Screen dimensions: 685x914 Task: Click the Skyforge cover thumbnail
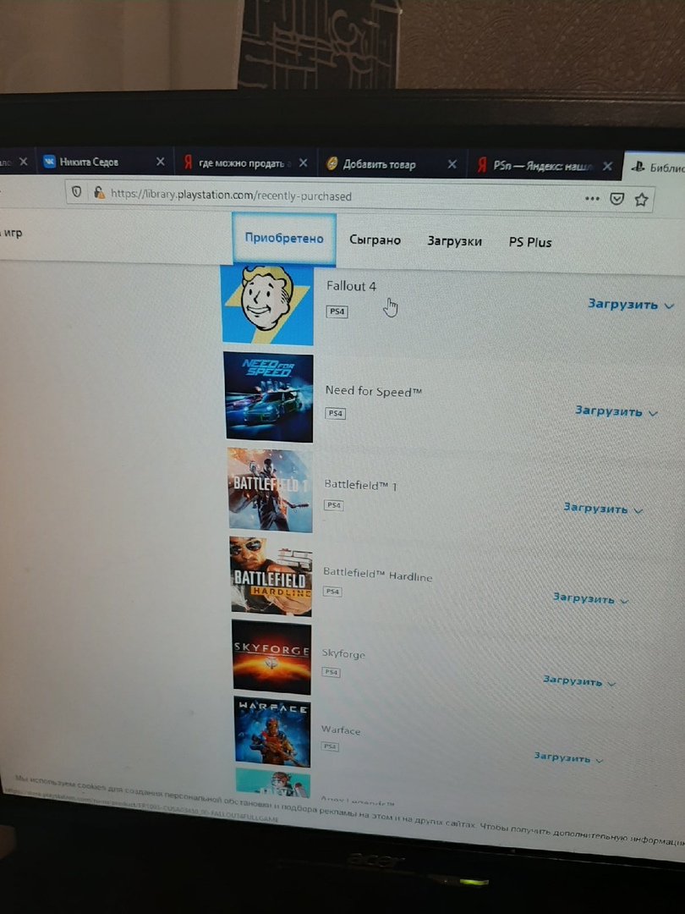point(272,657)
